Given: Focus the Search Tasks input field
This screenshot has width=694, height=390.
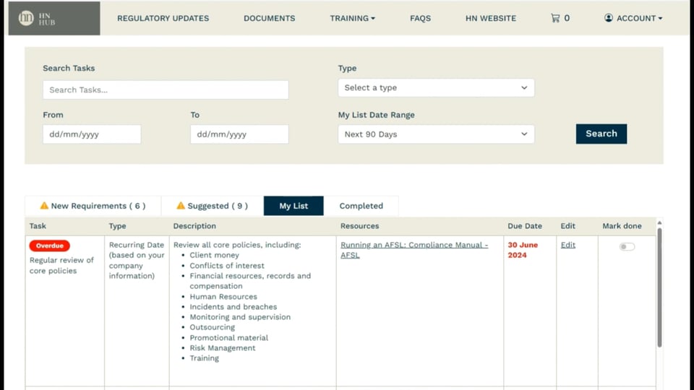Looking at the screenshot, I should 166,90.
